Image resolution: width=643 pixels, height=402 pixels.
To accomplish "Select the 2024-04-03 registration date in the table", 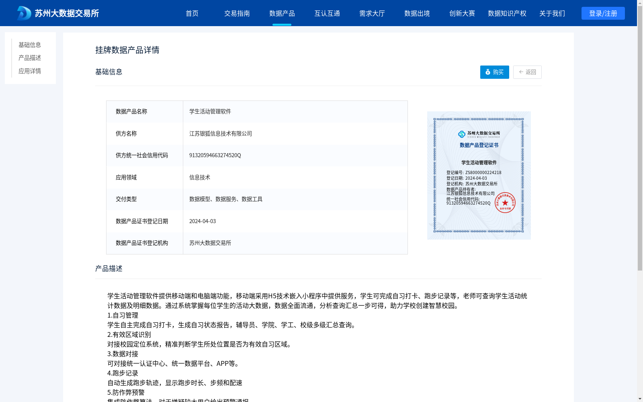I will pyautogui.click(x=203, y=221).
